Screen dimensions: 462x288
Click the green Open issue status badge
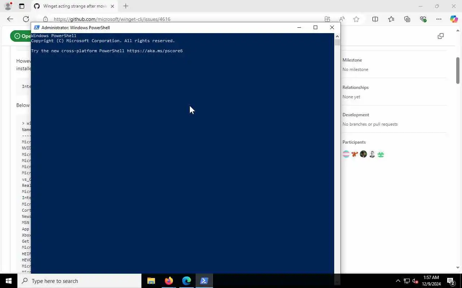tap(21, 36)
